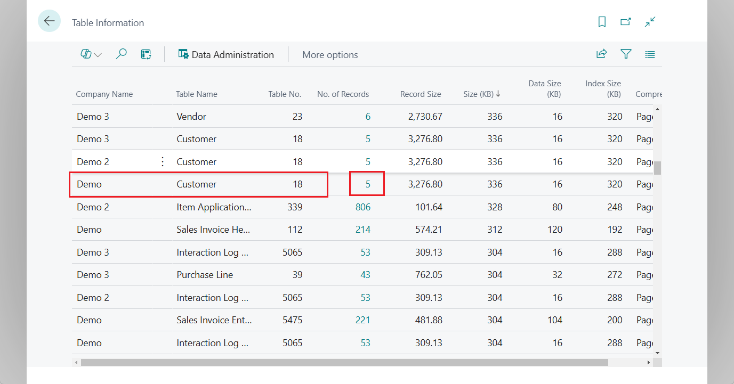Open the Table Name column header menu

pyautogui.click(x=196, y=94)
